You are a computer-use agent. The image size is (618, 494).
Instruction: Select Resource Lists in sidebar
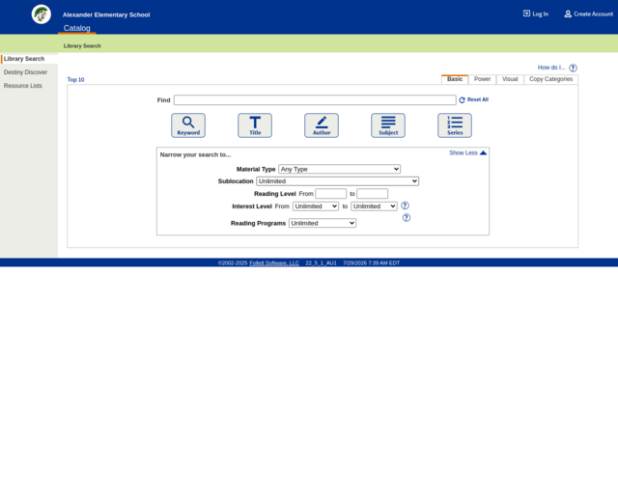pos(23,86)
